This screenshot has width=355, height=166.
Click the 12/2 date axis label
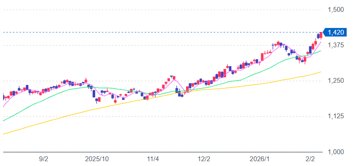(x=204, y=159)
